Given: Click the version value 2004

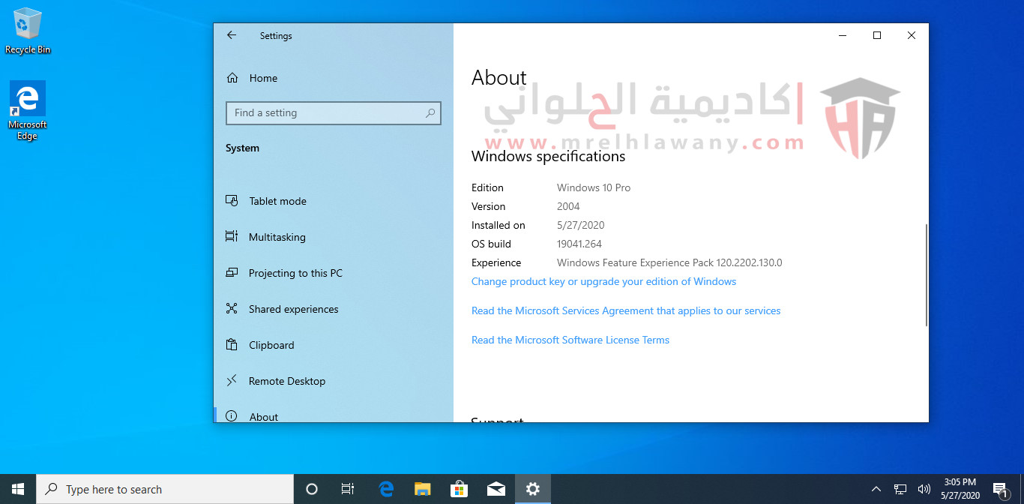Looking at the screenshot, I should pos(568,206).
